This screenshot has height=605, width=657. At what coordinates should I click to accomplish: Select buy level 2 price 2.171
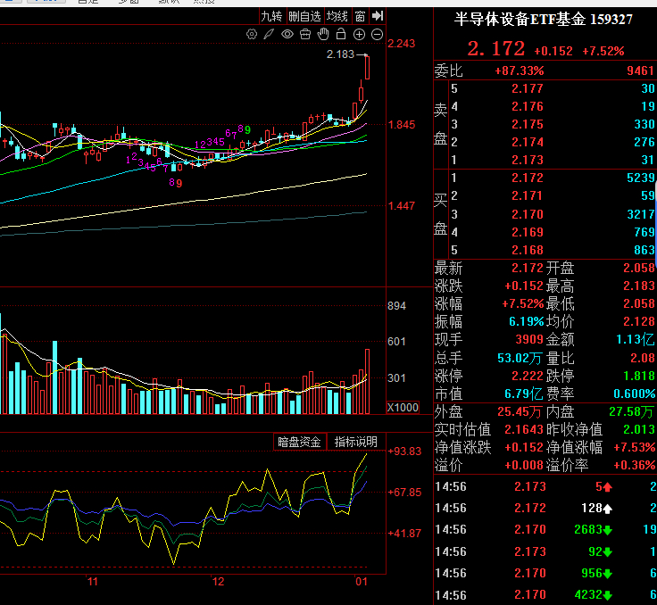pyautogui.click(x=527, y=195)
